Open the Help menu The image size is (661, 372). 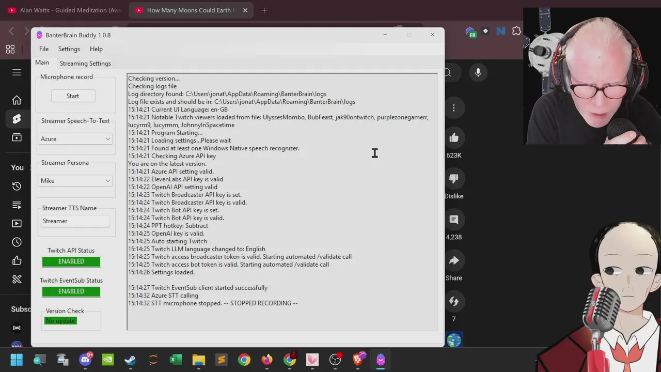click(x=96, y=49)
